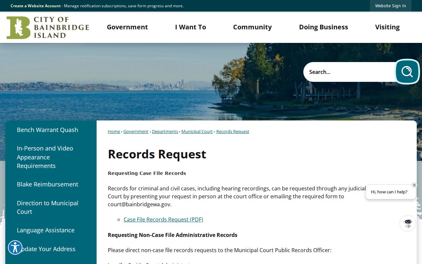The height and width of the screenshot is (264, 422).
Task: Open the Visiting menu
Action: point(387,27)
